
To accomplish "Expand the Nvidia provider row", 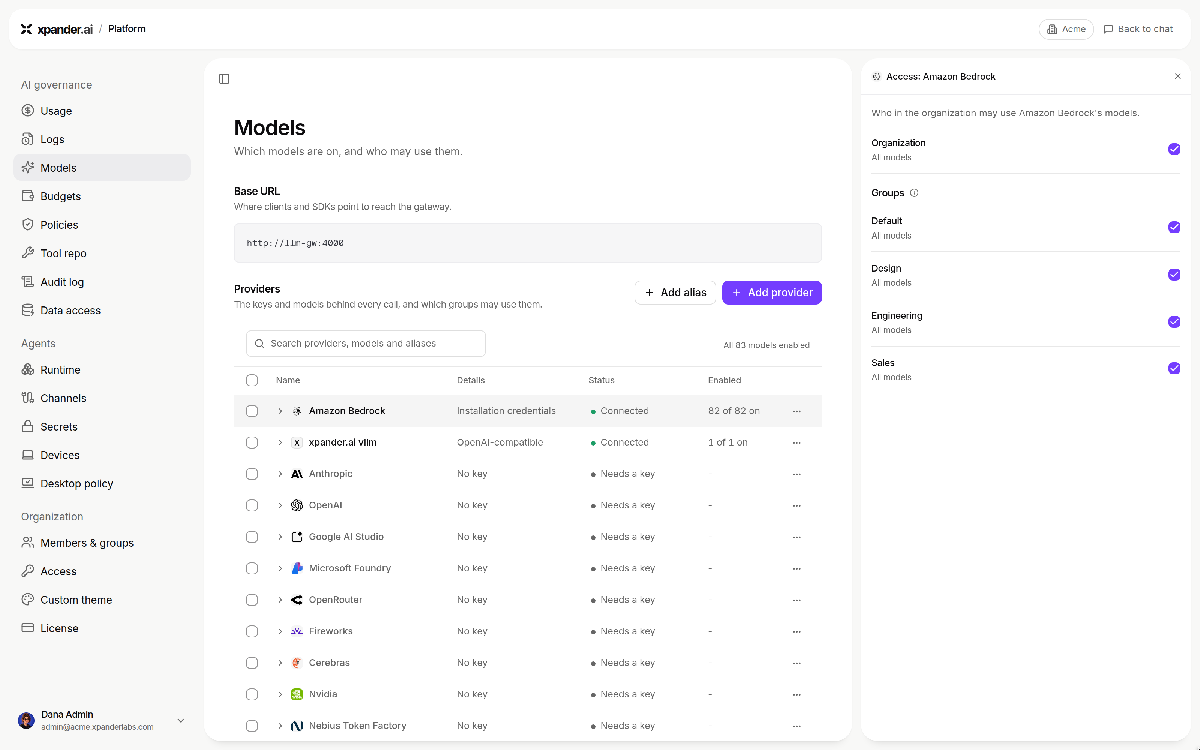I will [280, 694].
